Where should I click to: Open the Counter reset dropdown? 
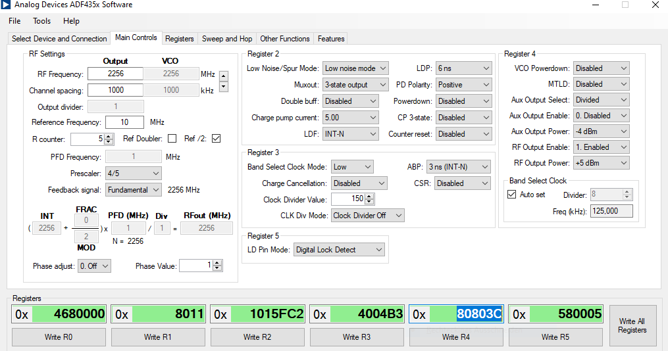(x=463, y=134)
